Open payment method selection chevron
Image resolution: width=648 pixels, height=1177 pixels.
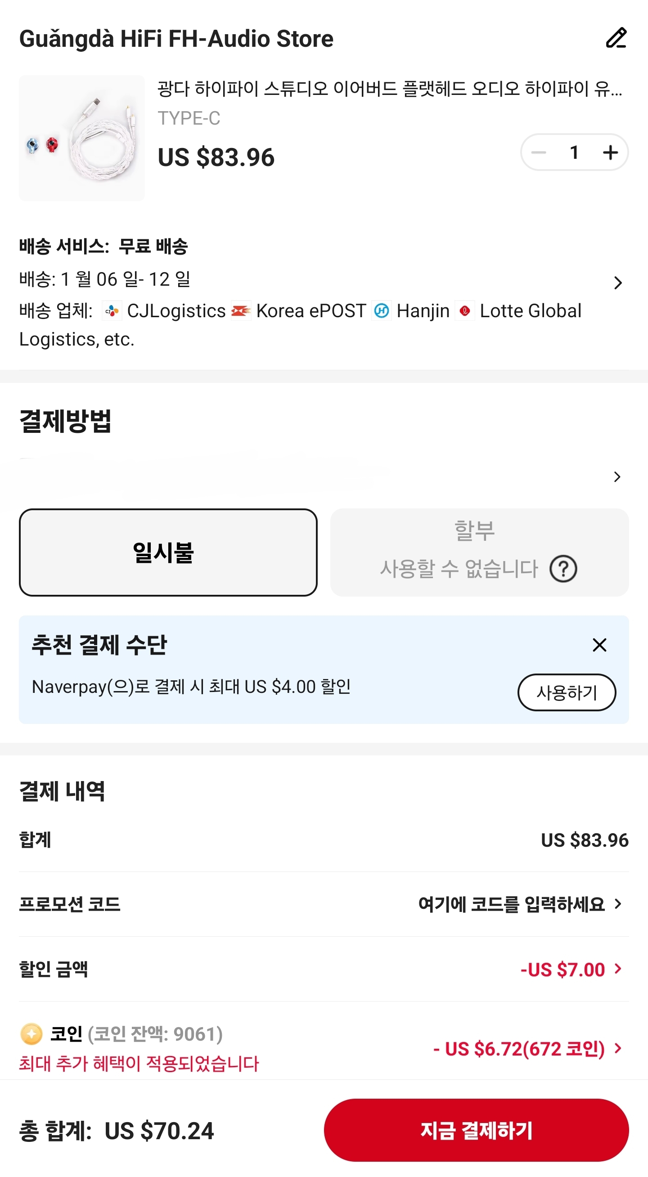pyautogui.click(x=618, y=476)
